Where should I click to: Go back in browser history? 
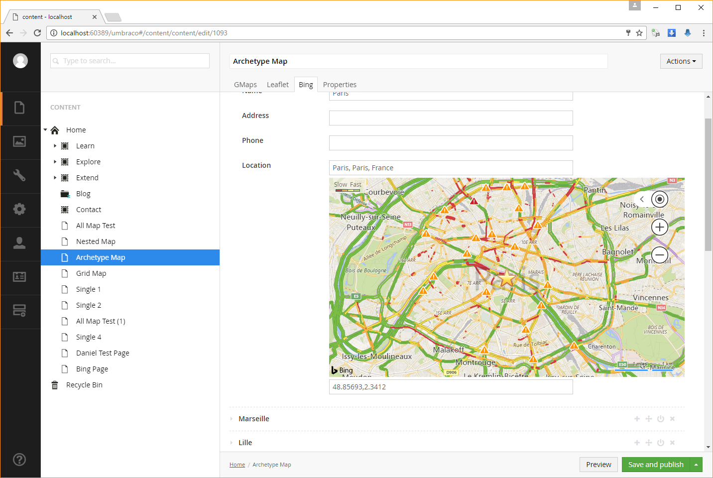(x=9, y=33)
